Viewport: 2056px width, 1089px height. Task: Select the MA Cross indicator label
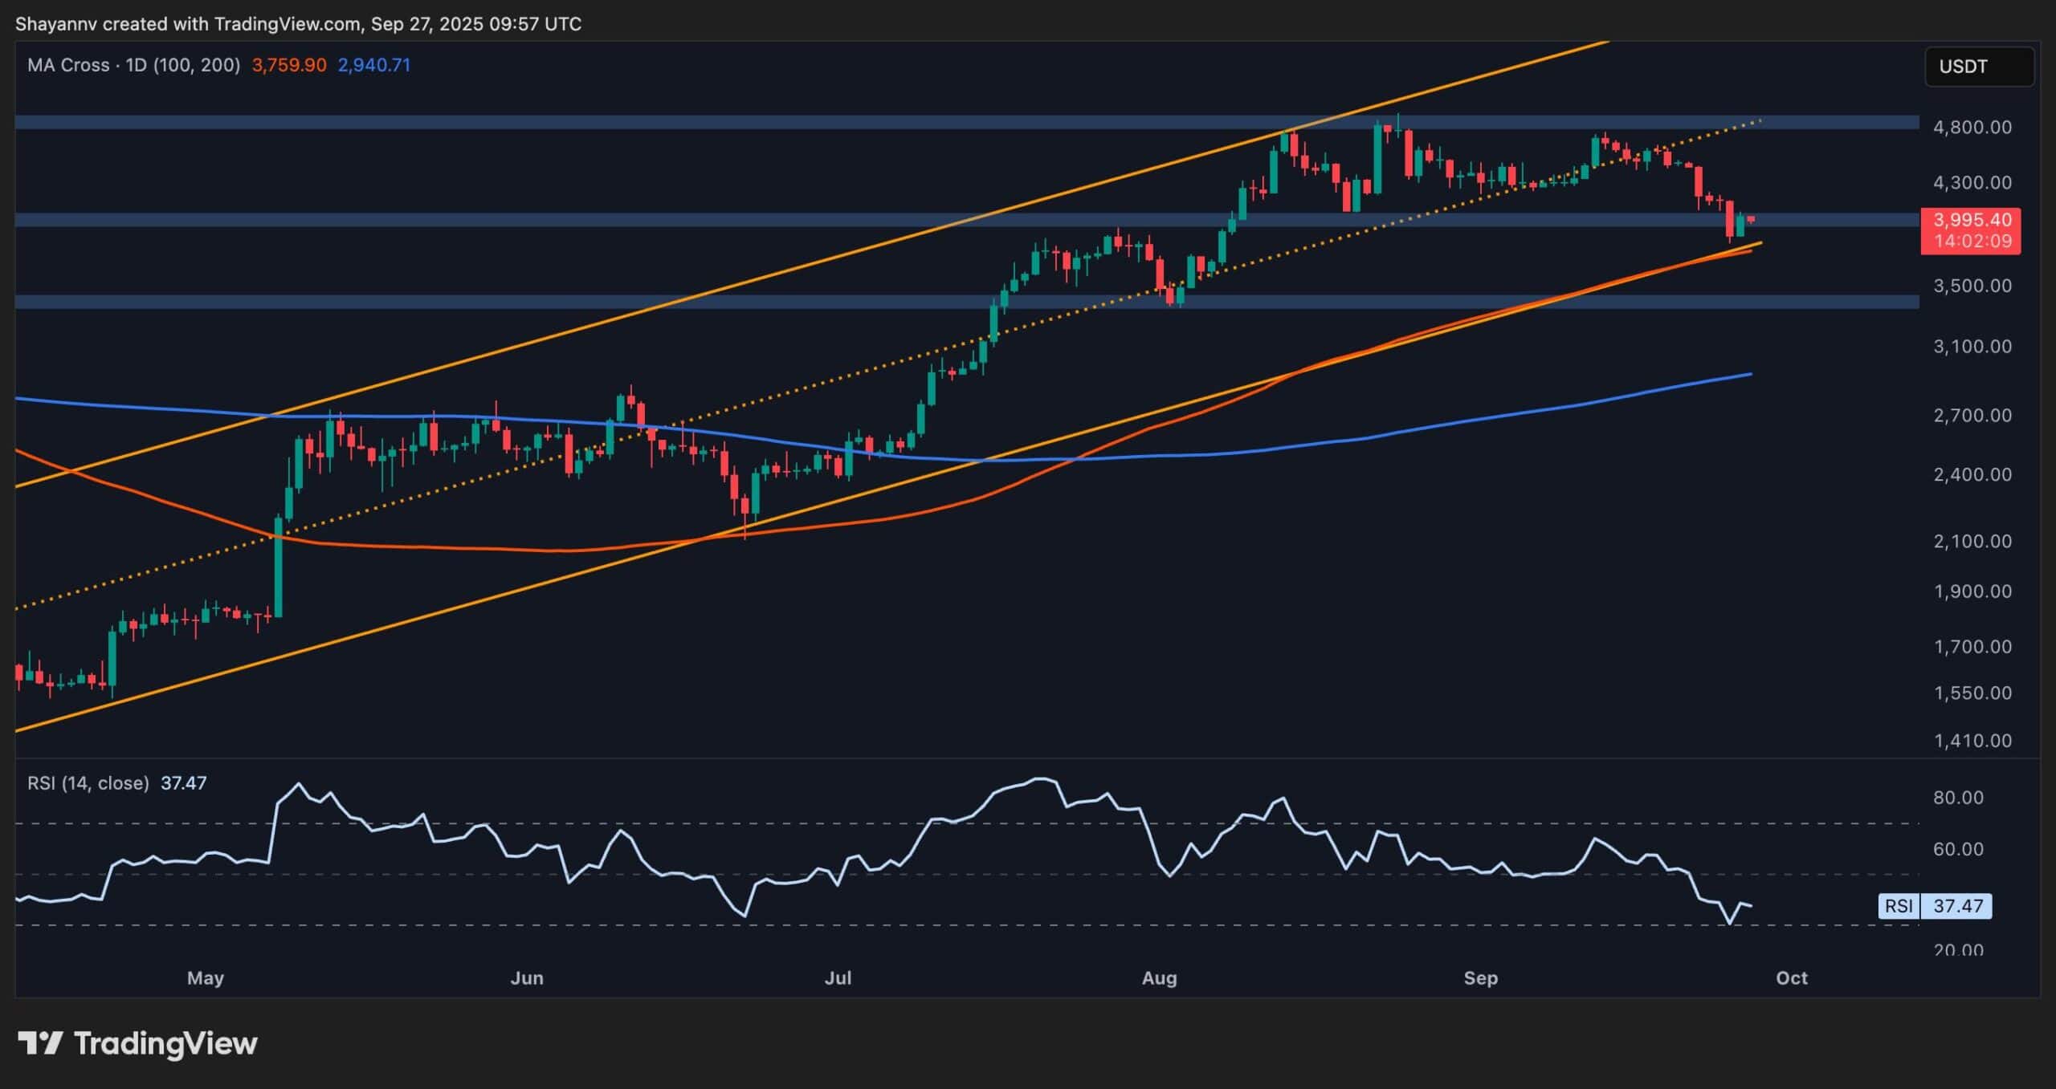68,65
